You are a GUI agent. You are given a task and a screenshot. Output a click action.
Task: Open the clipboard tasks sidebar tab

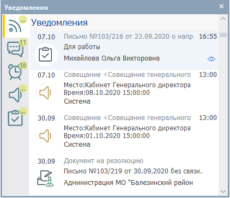pyautogui.click(x=16, y=118)
